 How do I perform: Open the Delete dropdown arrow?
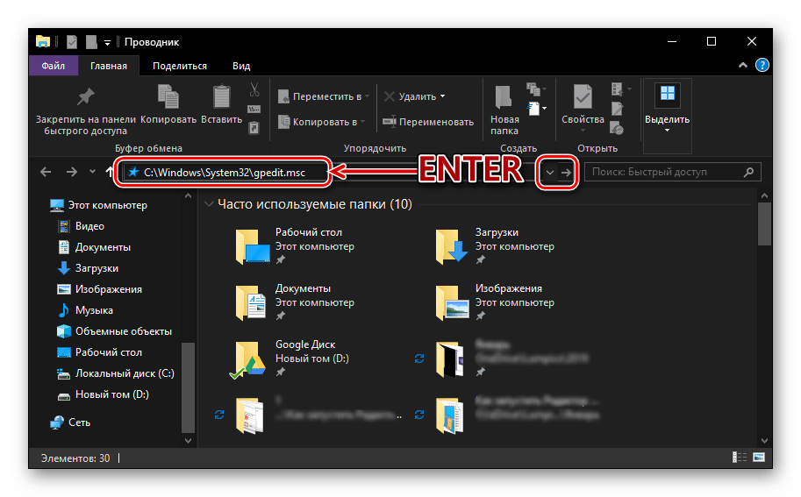442,96
